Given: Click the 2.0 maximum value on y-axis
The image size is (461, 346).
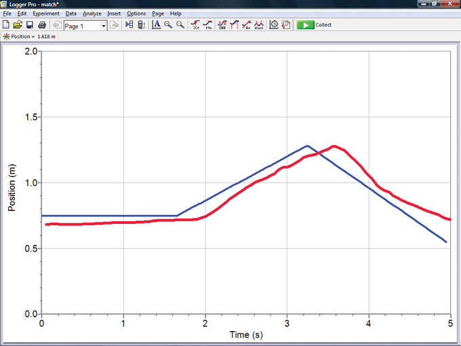Looking at the screenshot, I should (31, 52).
